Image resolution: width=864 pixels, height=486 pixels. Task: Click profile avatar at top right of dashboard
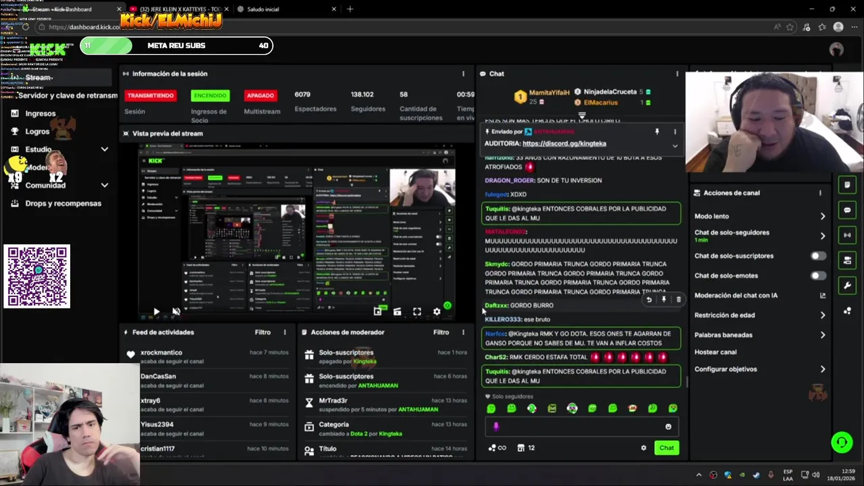[x=836, y=49]
